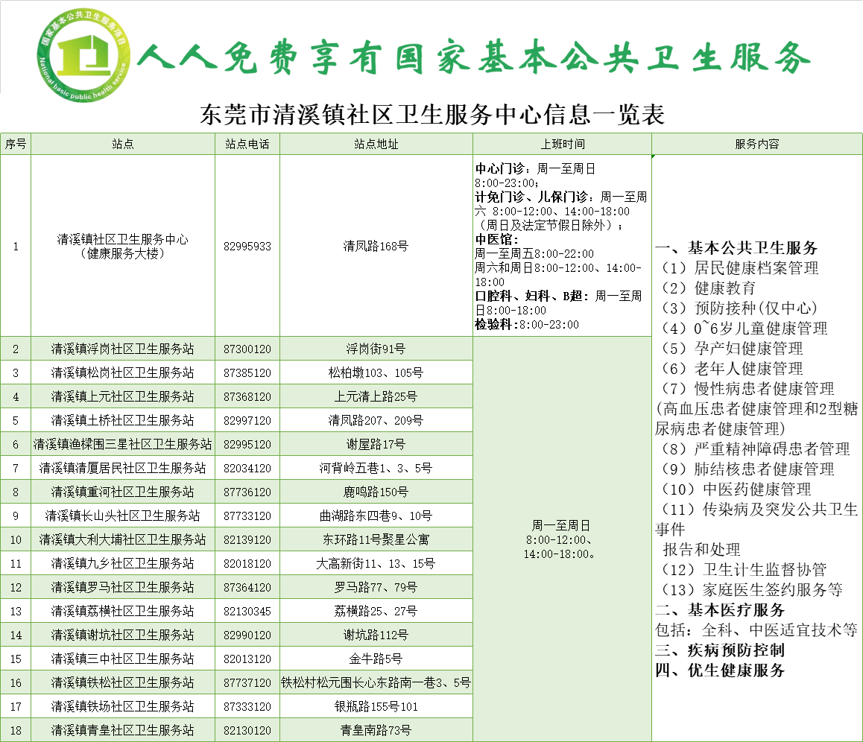Select the address 松柏墩103、105号
The image size is (863, 742).
[376, 373]
